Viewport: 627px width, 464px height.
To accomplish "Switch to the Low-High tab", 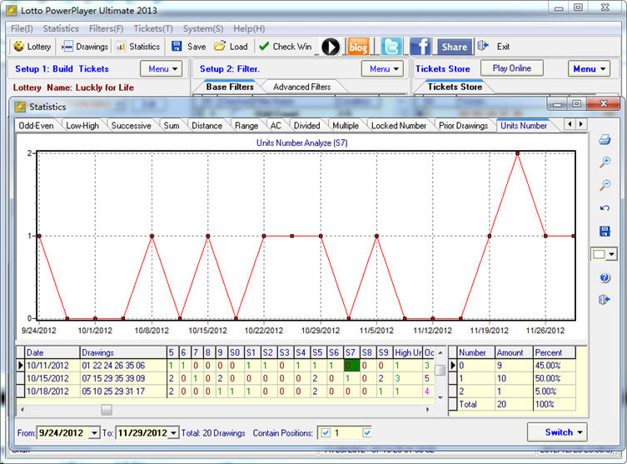I will [x=82, y=126].
